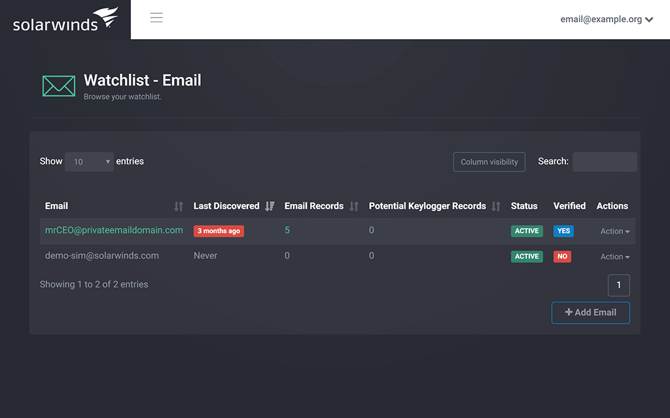Click the envelope Watchlist icon
670x418 pixels.
(58, 86)
